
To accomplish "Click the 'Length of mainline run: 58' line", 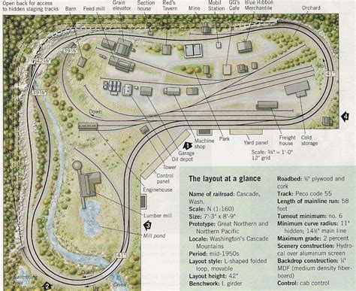I will click(x=313, y=201).
